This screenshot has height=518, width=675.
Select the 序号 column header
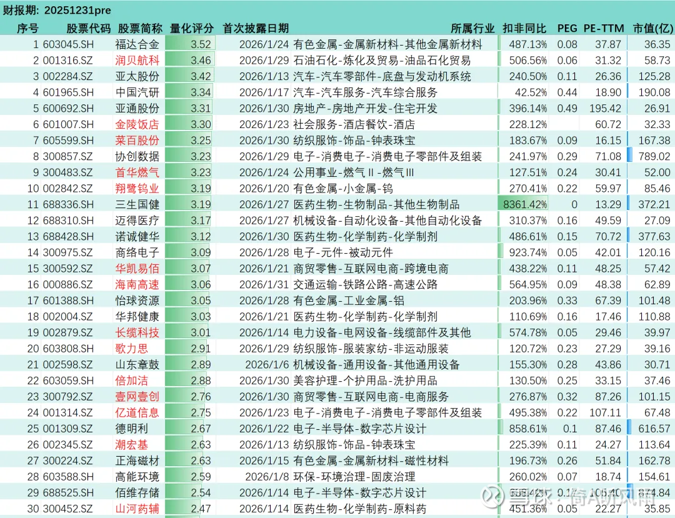[x=27, y=28]
